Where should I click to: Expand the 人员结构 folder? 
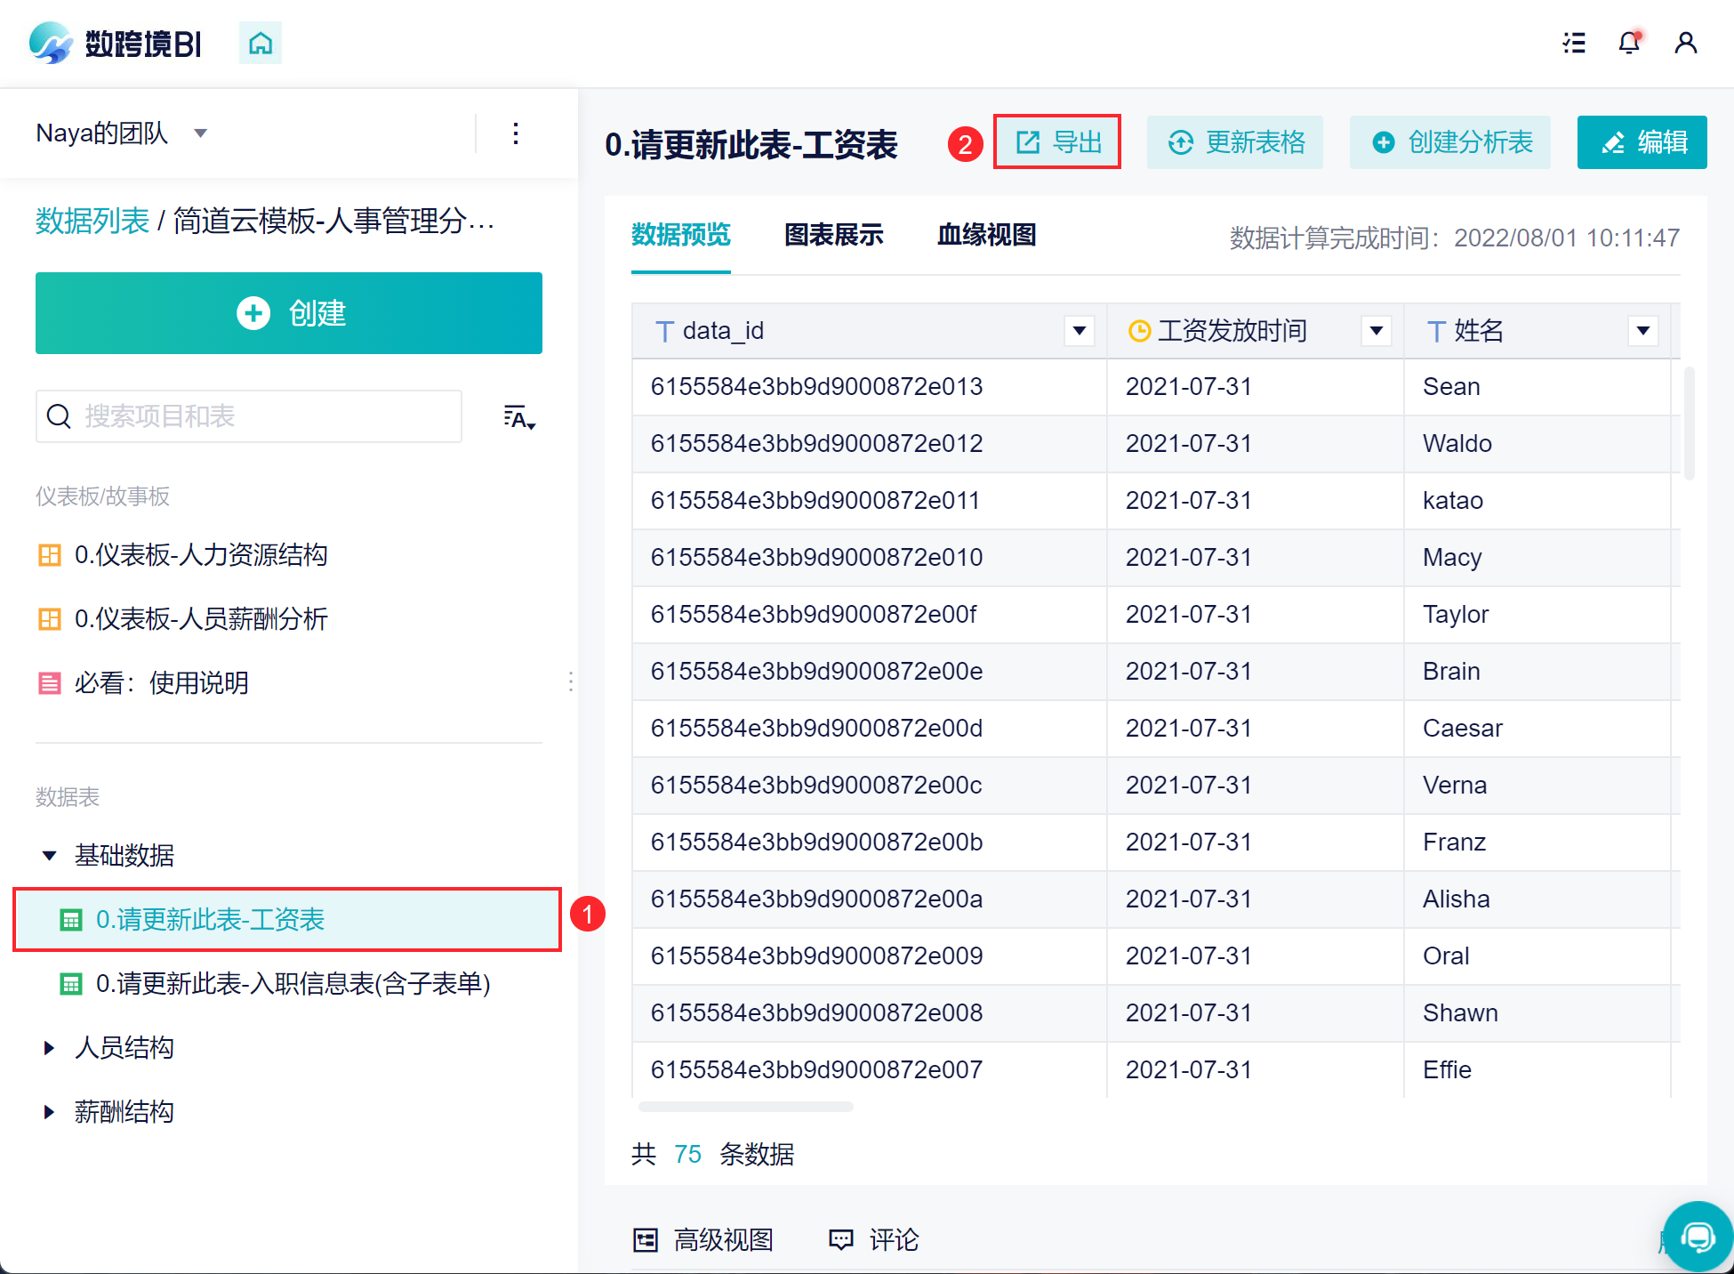click(50, 1048)
